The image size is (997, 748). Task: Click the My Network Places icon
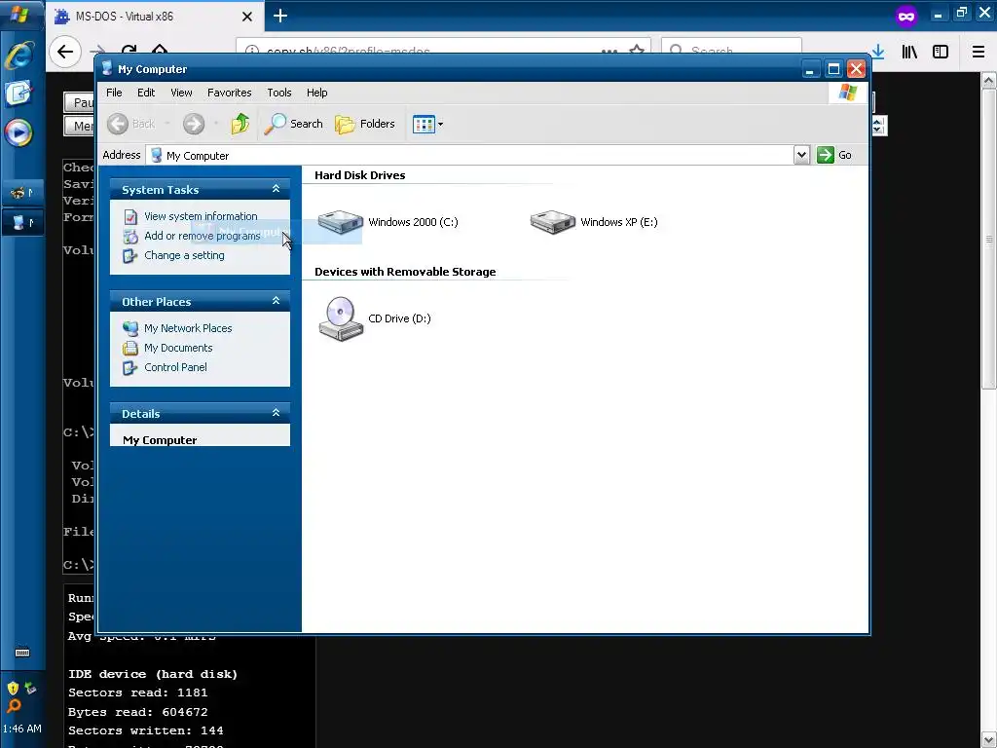coord(130,328)
